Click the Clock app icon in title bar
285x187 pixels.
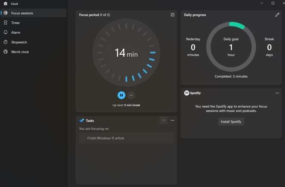(x=6, y=4)
